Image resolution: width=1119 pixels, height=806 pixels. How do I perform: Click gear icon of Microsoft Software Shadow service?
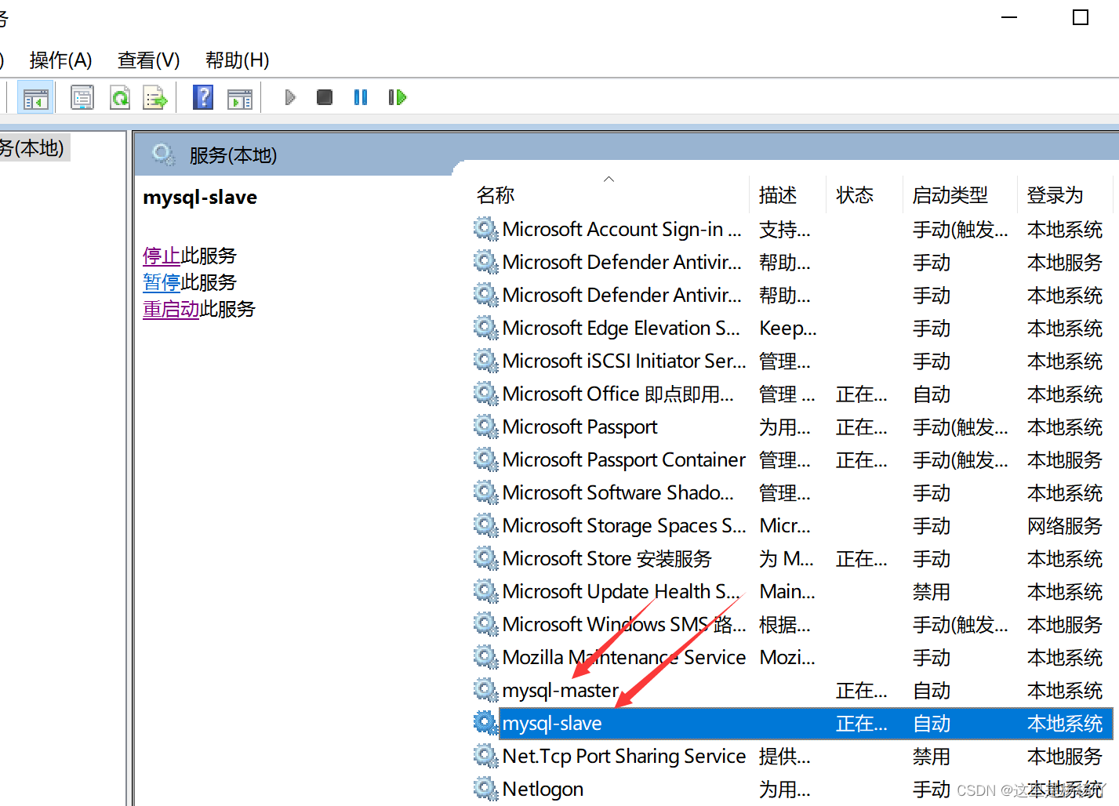click(485, 492)
